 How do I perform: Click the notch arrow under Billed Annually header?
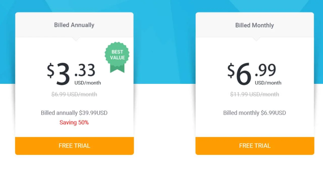point(76,39)
